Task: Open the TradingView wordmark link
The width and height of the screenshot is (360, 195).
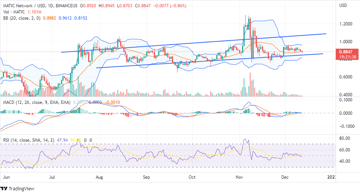Action: (21, 188)
